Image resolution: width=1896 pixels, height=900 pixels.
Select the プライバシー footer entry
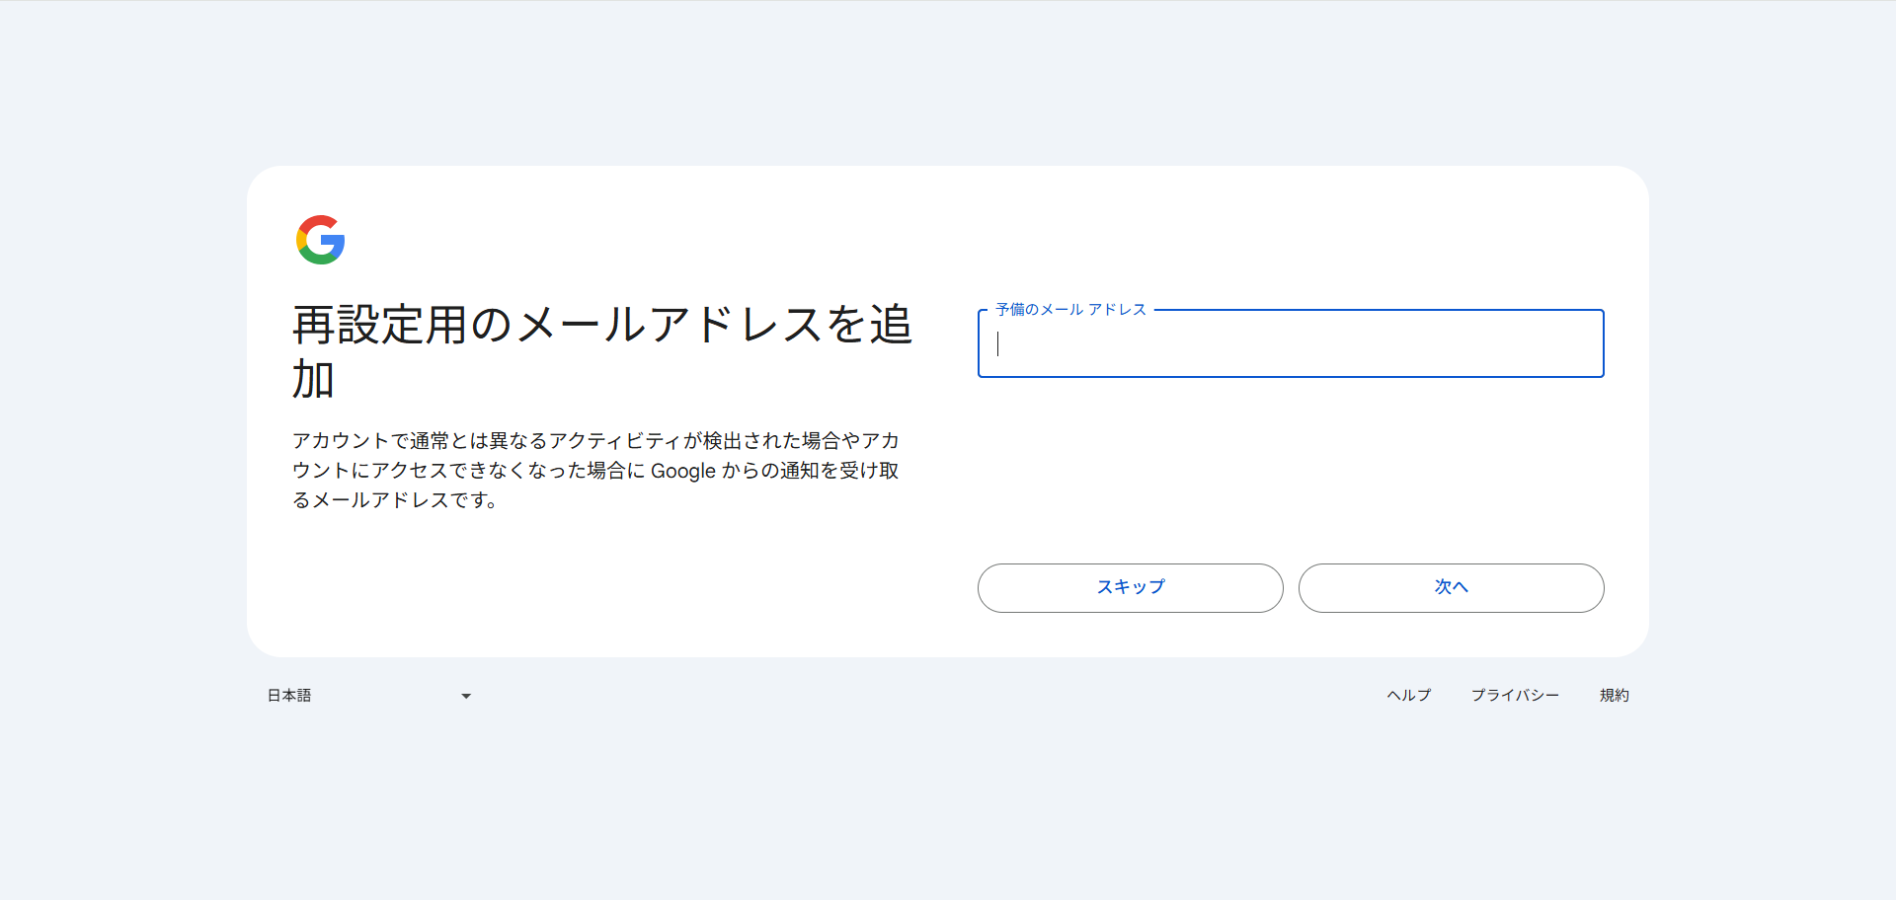coord(1516,696)
